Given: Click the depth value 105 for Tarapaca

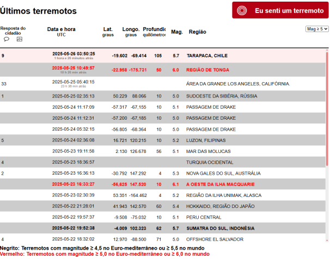Looking at the screenshot, I should pos(158,55).
